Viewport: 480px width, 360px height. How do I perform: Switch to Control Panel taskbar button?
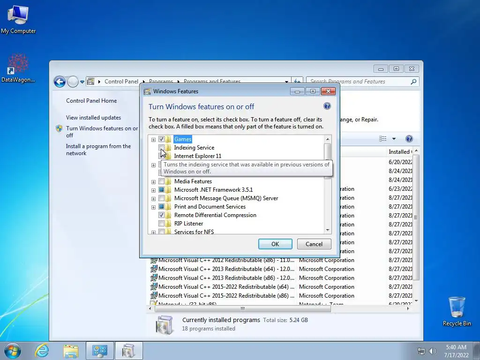click(99, 351)
